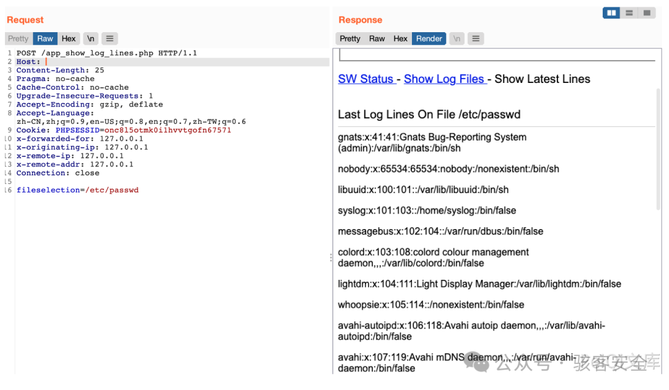Select the Request Raw tab
669x390 pixels.
click(x=45, y=39)
